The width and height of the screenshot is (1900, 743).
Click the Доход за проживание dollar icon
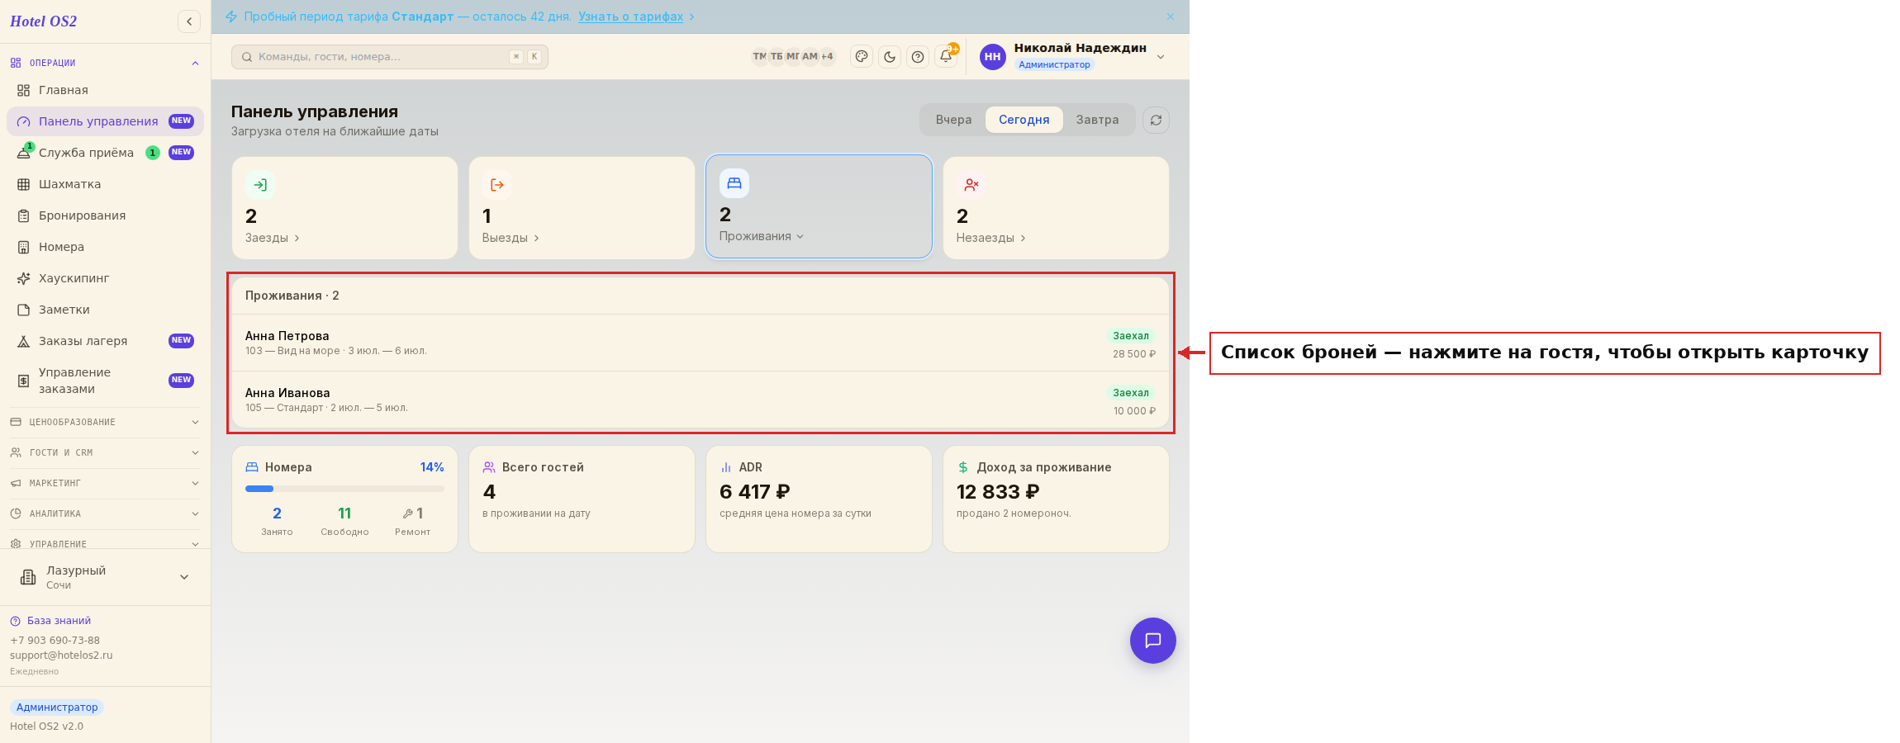[x=963, y=467]
